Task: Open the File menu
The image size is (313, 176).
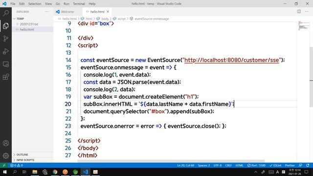Action: (x=13, y=3)
